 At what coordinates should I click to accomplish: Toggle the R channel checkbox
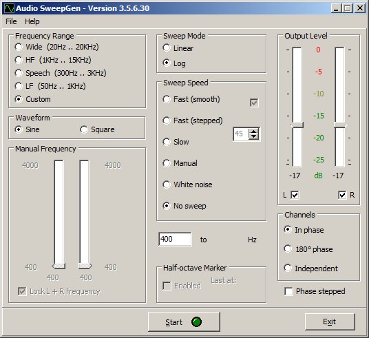click(342, 195)
